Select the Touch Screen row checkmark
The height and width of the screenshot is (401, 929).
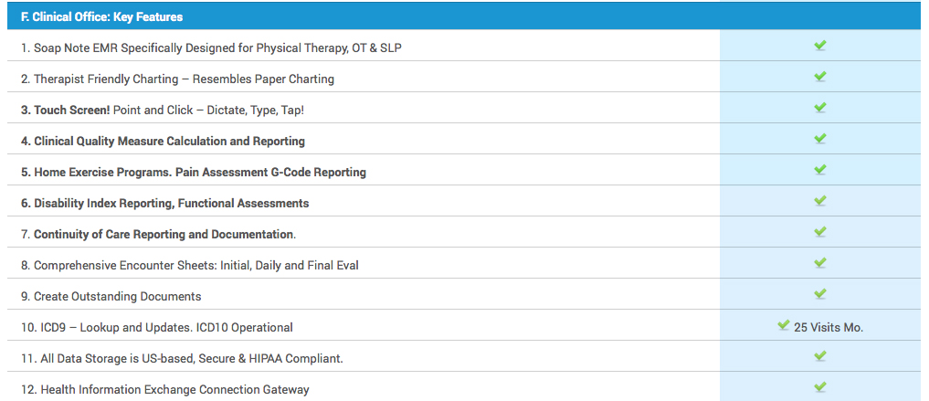point(819,108)
